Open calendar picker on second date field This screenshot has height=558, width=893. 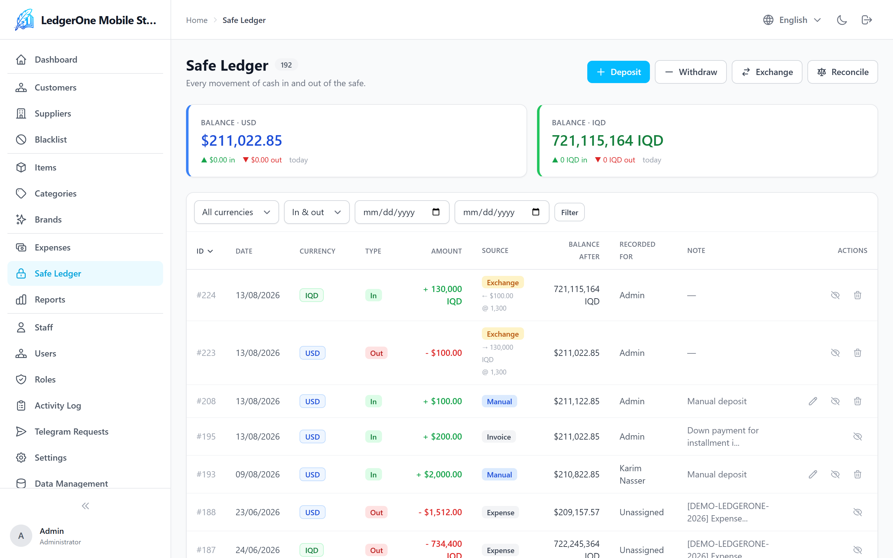[x=536, y=212]
